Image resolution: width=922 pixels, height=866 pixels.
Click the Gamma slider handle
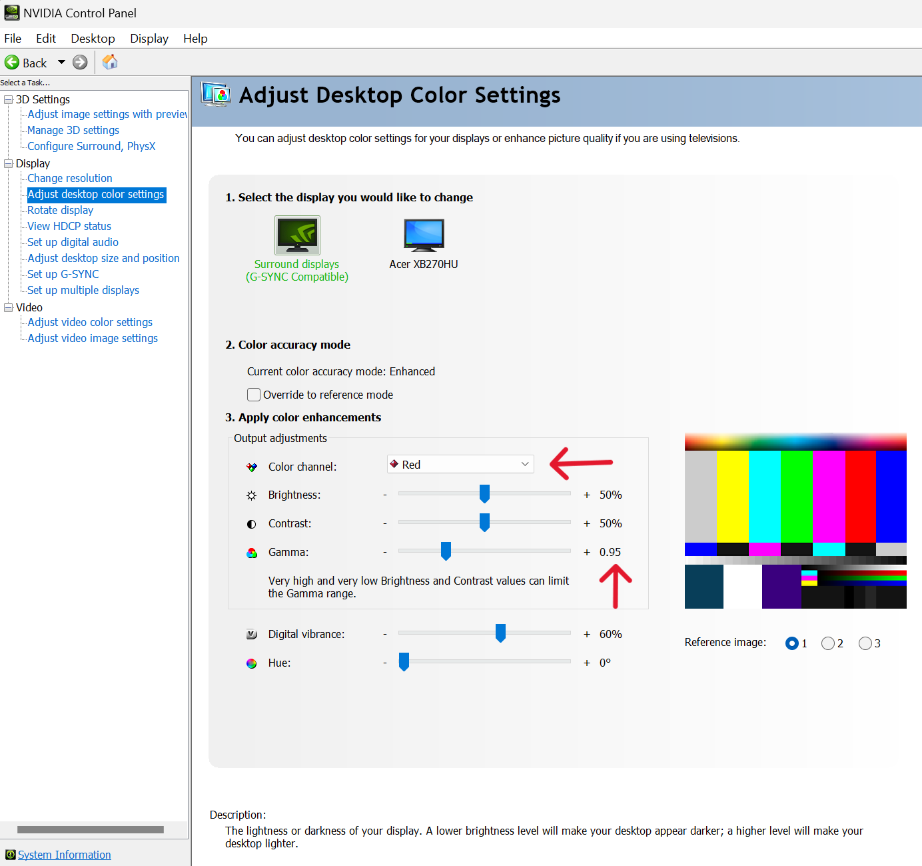pyautogui.click(x=445, y=551)
